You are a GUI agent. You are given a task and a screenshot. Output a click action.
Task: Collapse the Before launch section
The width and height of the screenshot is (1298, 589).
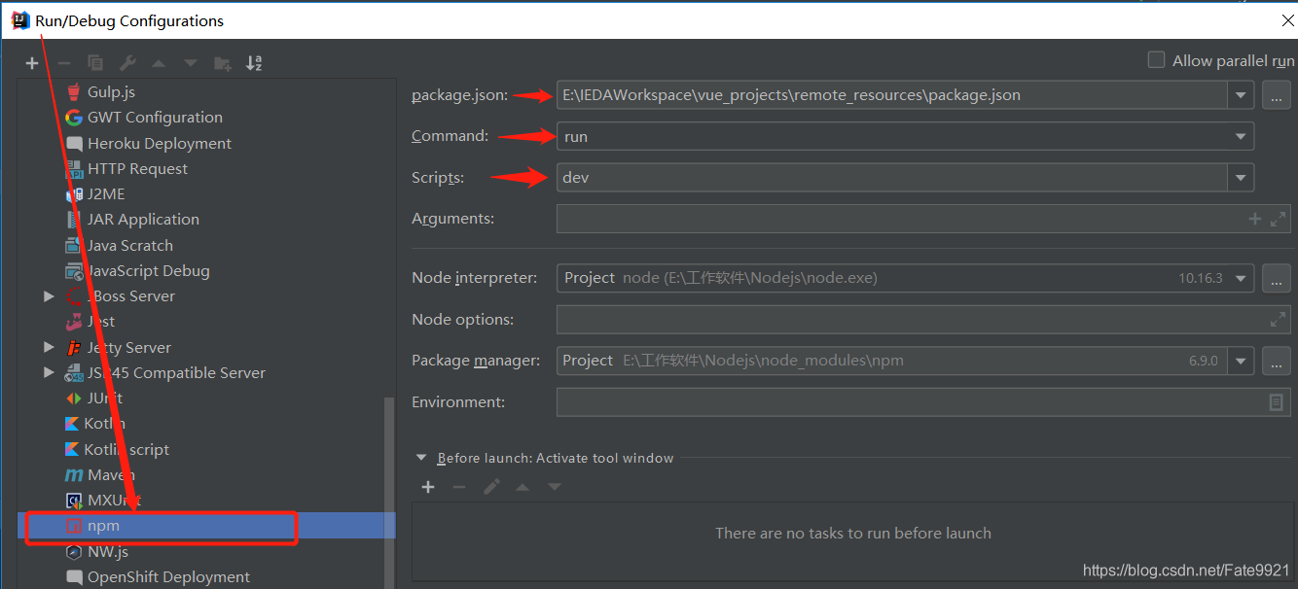[421, 458]
